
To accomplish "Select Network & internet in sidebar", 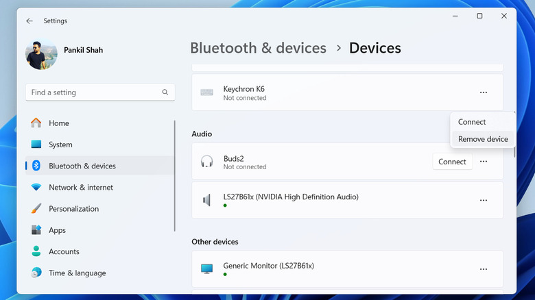I will click(x=81, y=187).
